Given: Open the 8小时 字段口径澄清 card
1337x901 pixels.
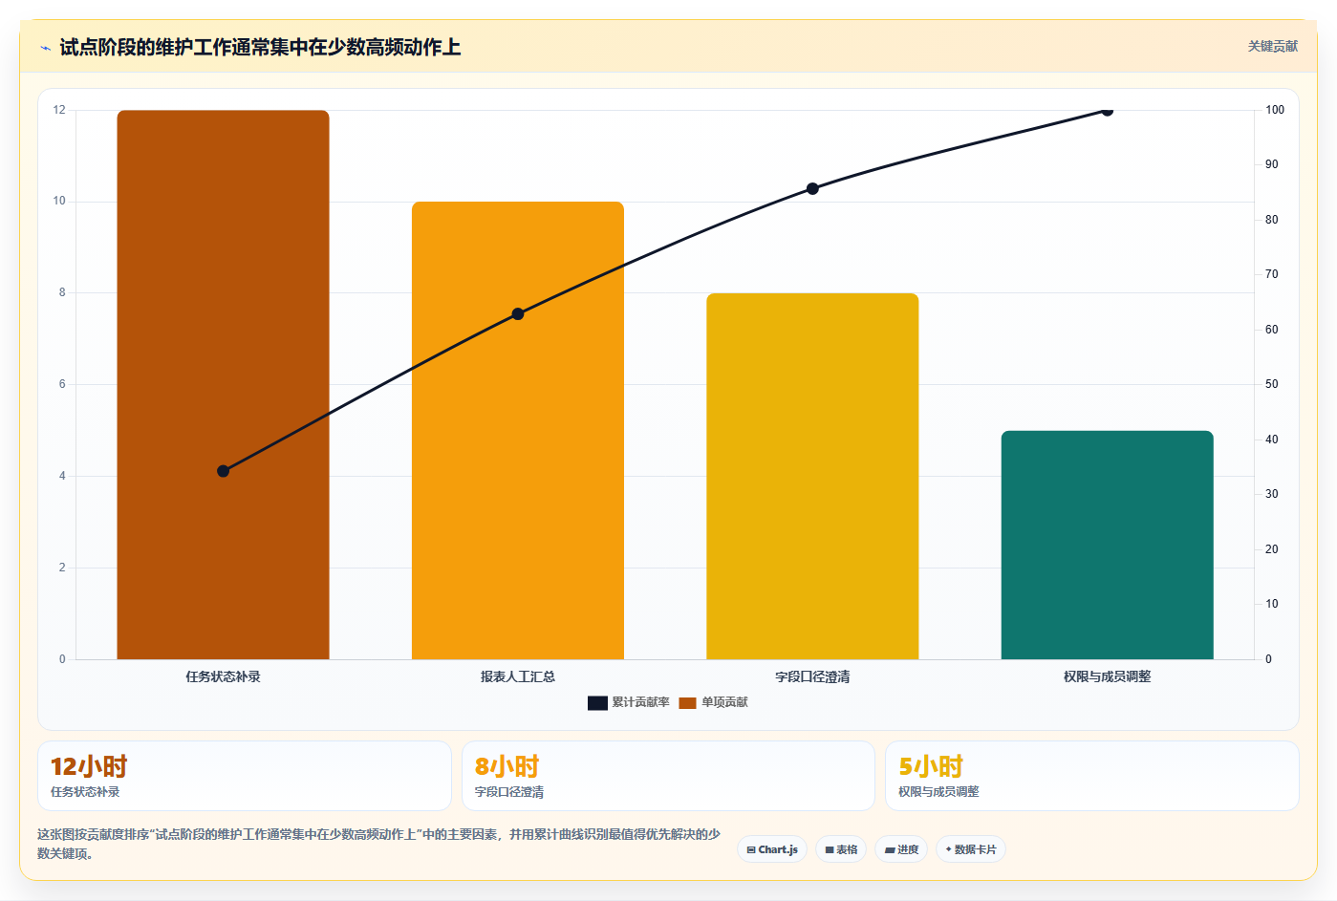Looking at the screenshot, I should coord(668,776).
